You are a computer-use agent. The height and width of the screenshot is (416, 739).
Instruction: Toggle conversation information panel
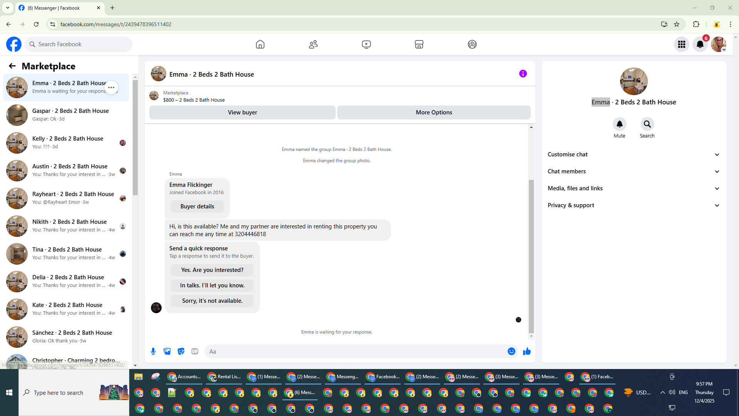pyautogui.click(x=523, y=74)
